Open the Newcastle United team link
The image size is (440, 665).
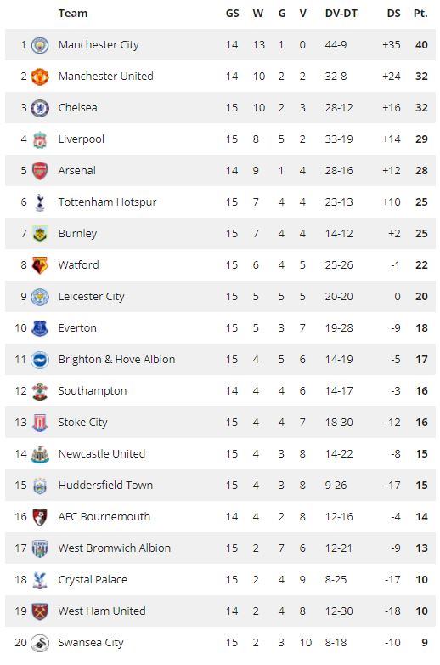[x=102, y=454]
